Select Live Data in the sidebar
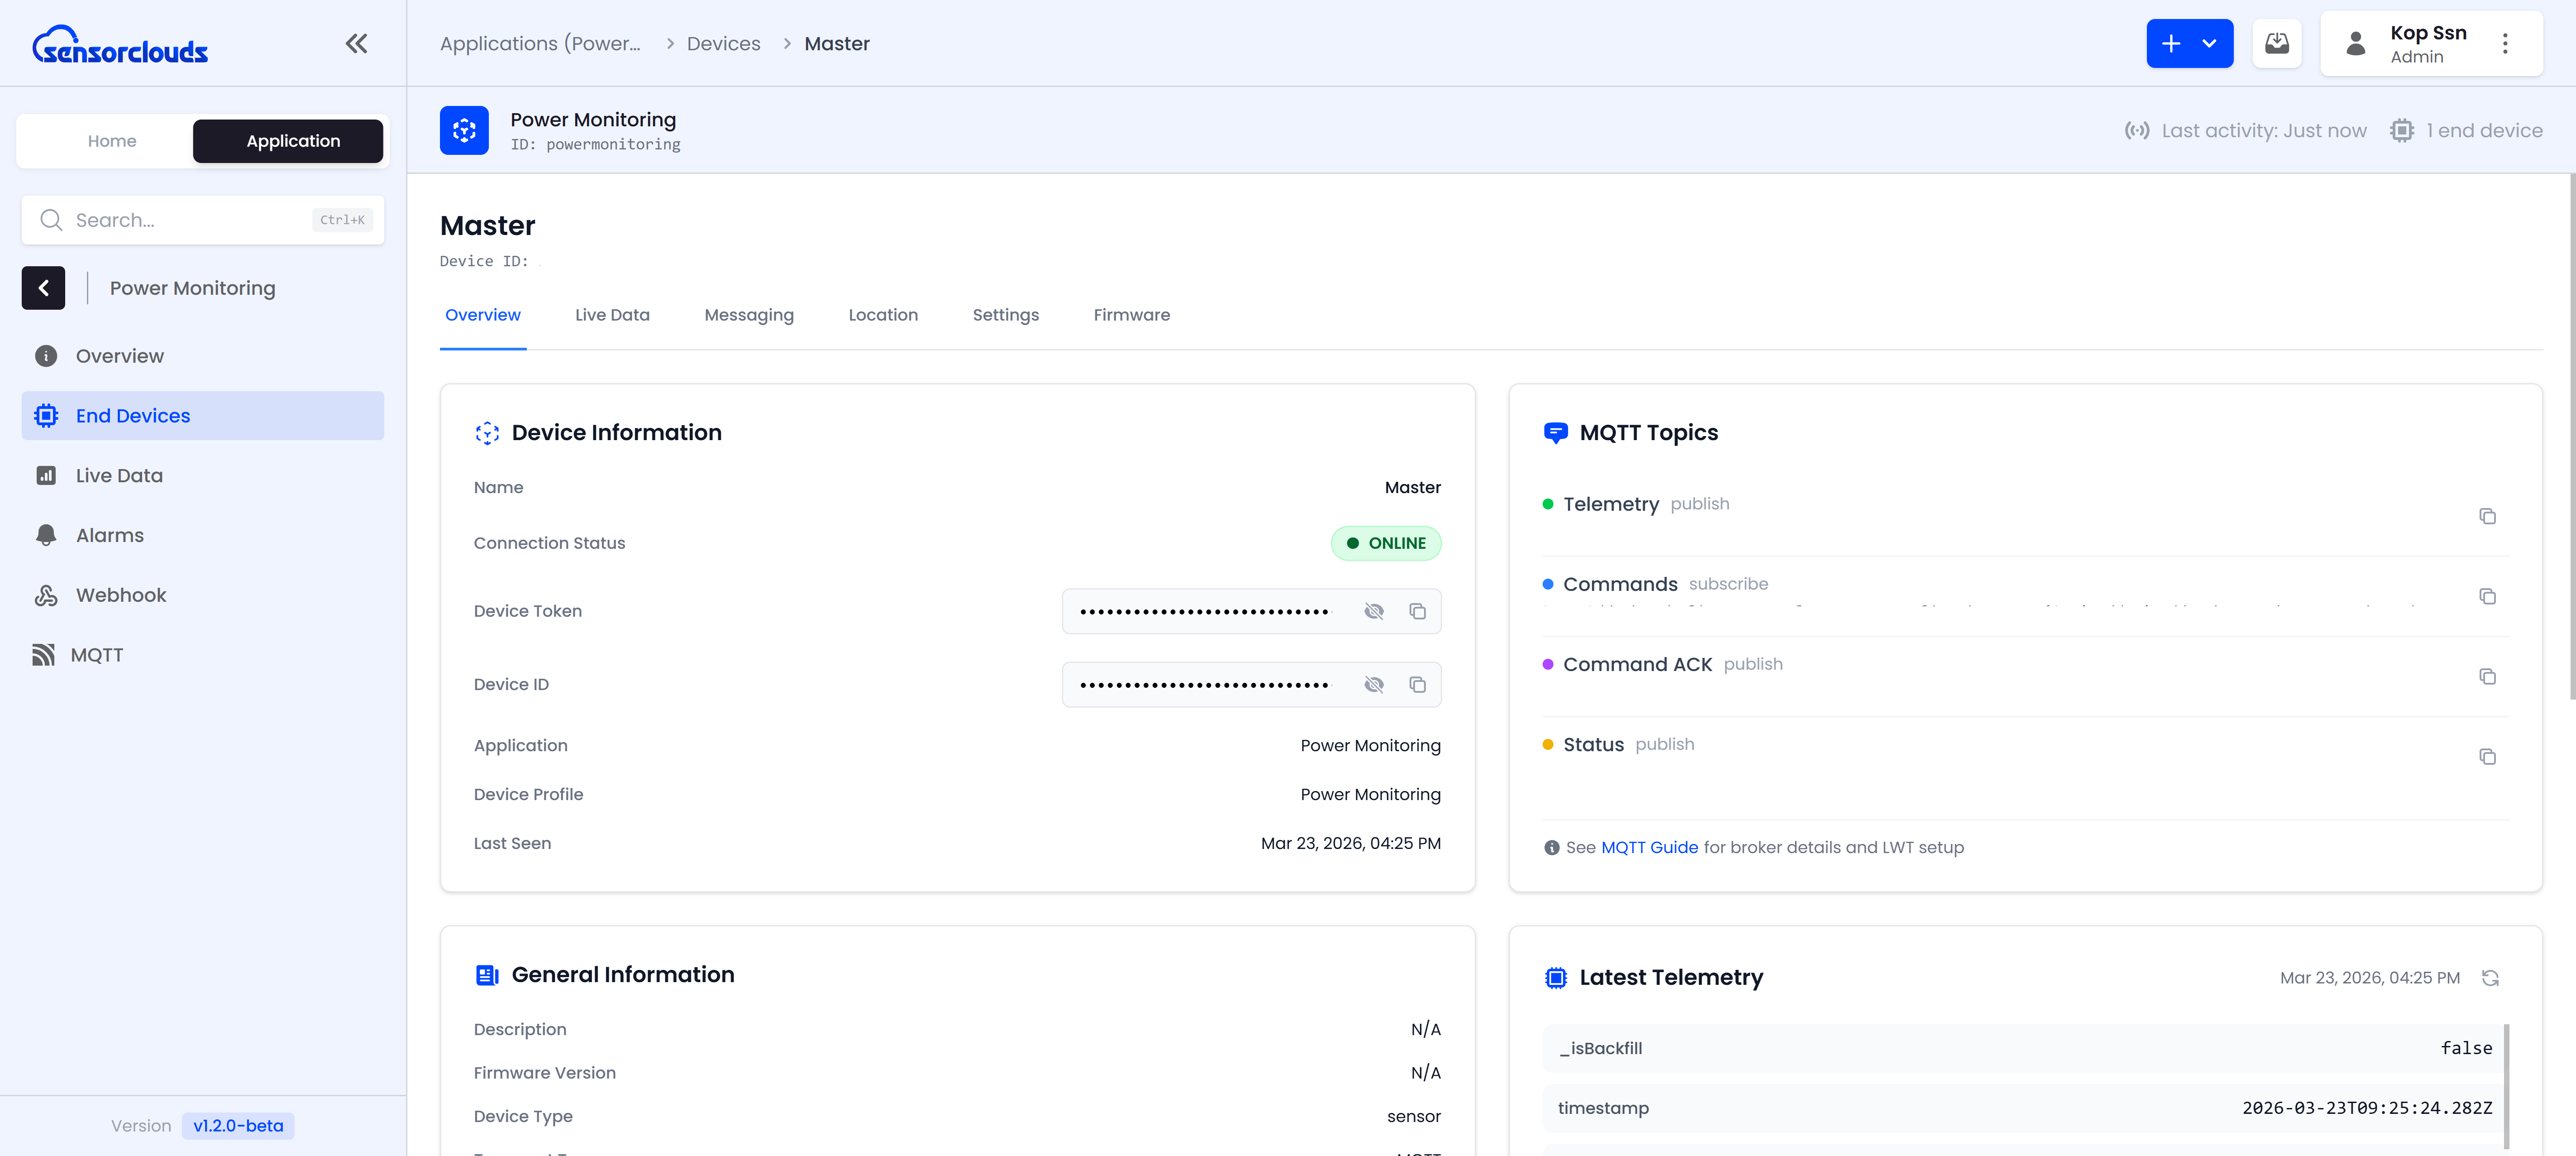This screenshot has height=1156, width=2576. tap(118, 475)
